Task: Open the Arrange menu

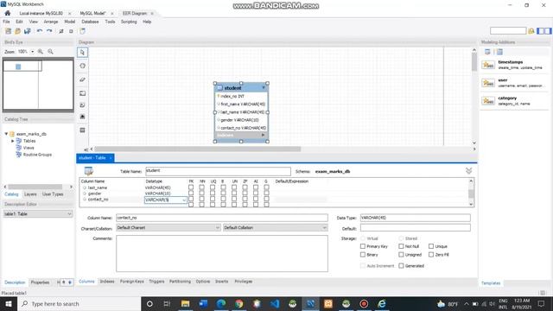Action: tap(51, 22)
